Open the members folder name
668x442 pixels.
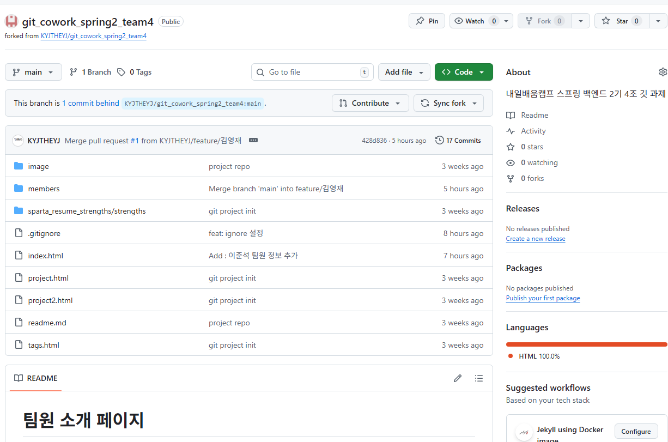point(44,189)
